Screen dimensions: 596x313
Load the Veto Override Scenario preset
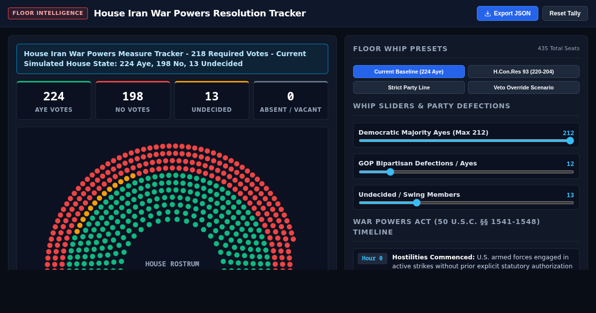pyautogui.click(x=523, y=87)
